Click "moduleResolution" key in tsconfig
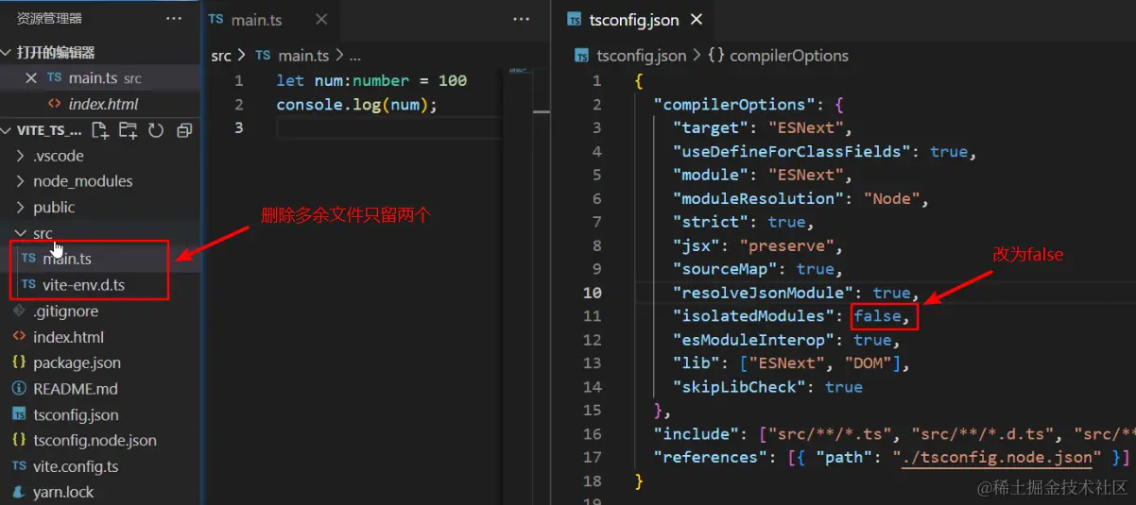This screenshot has width=1136, height=505. 760,198
